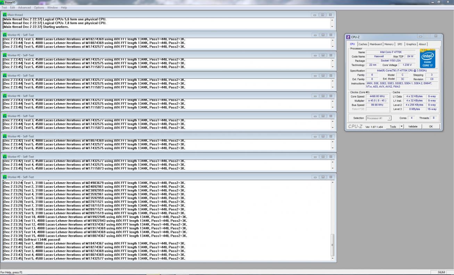Click scroll-down arrow in Worker #8 window
The width and height of the screenshot is (454, 275).
[x=332, y=258]
